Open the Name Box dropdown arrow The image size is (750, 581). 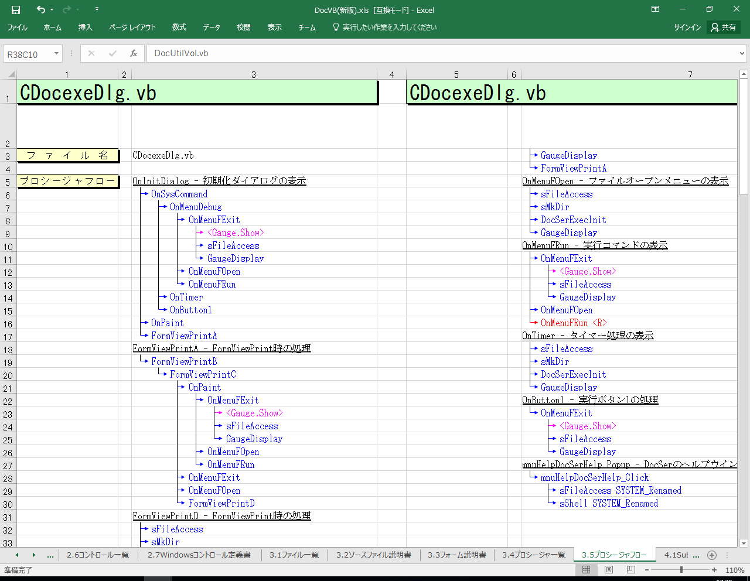click(56, 54)
